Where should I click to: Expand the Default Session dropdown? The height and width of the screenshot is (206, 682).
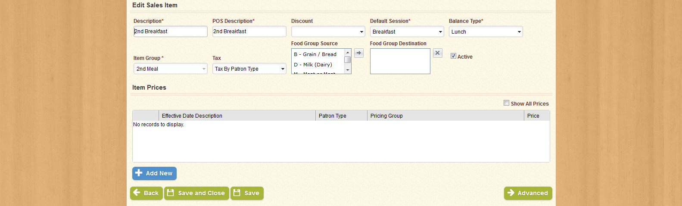pyautogui.click(x=407, y=32)
